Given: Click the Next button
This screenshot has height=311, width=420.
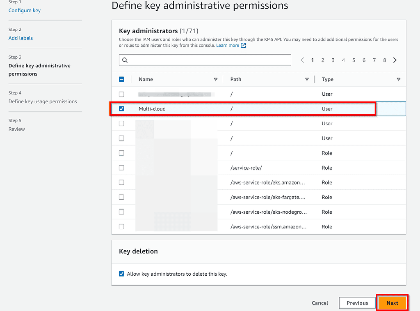Looking at the screenshot, I should pos(392,303).
